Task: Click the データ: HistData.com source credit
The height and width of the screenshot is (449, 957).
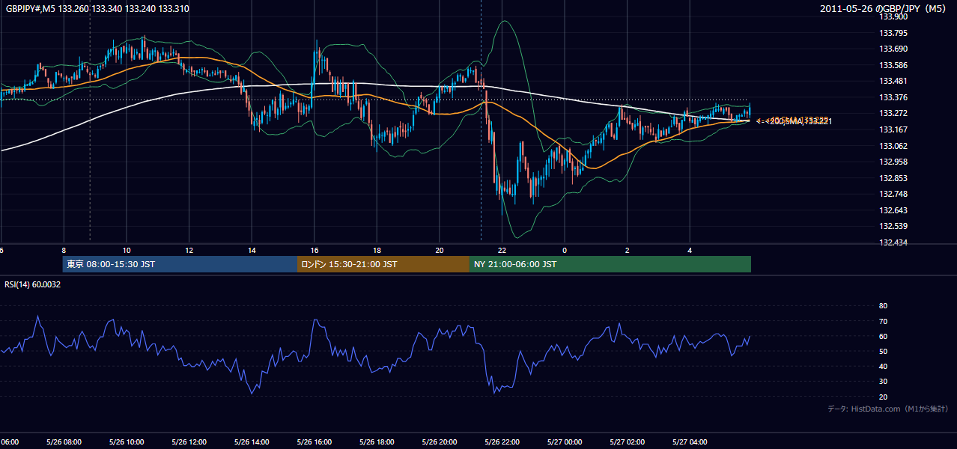Action: (x=888, y=409)
